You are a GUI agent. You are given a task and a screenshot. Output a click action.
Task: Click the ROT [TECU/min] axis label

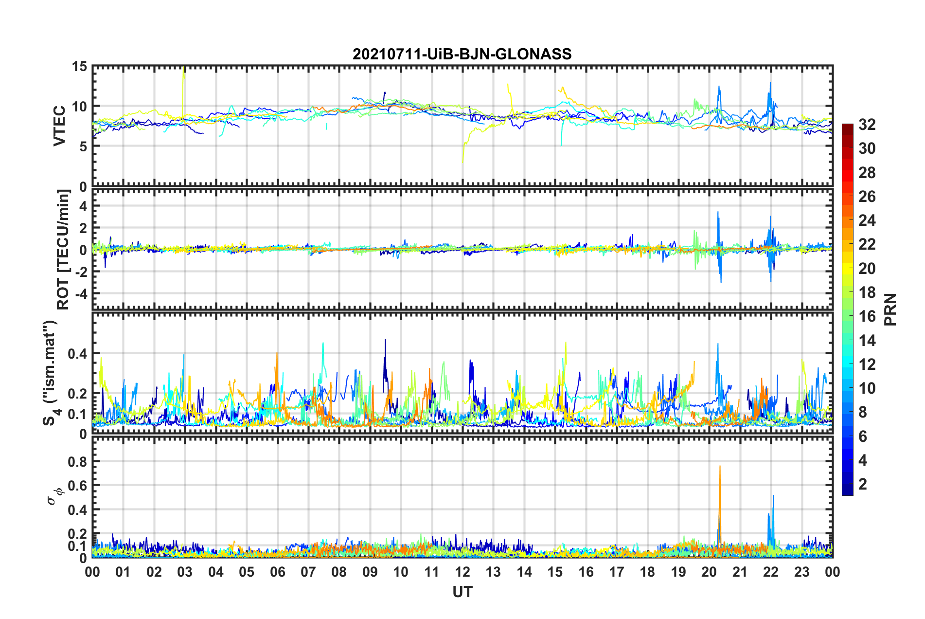click(x=63, y=250)
